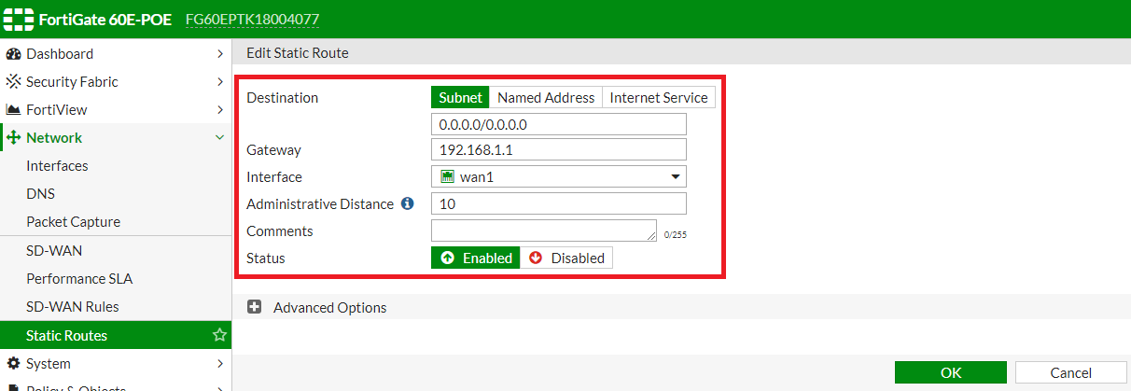Image resolution: width=1131 pixels, height=391 pixels.
Task: Expand Advanced Options section
Action: (255, 307)
